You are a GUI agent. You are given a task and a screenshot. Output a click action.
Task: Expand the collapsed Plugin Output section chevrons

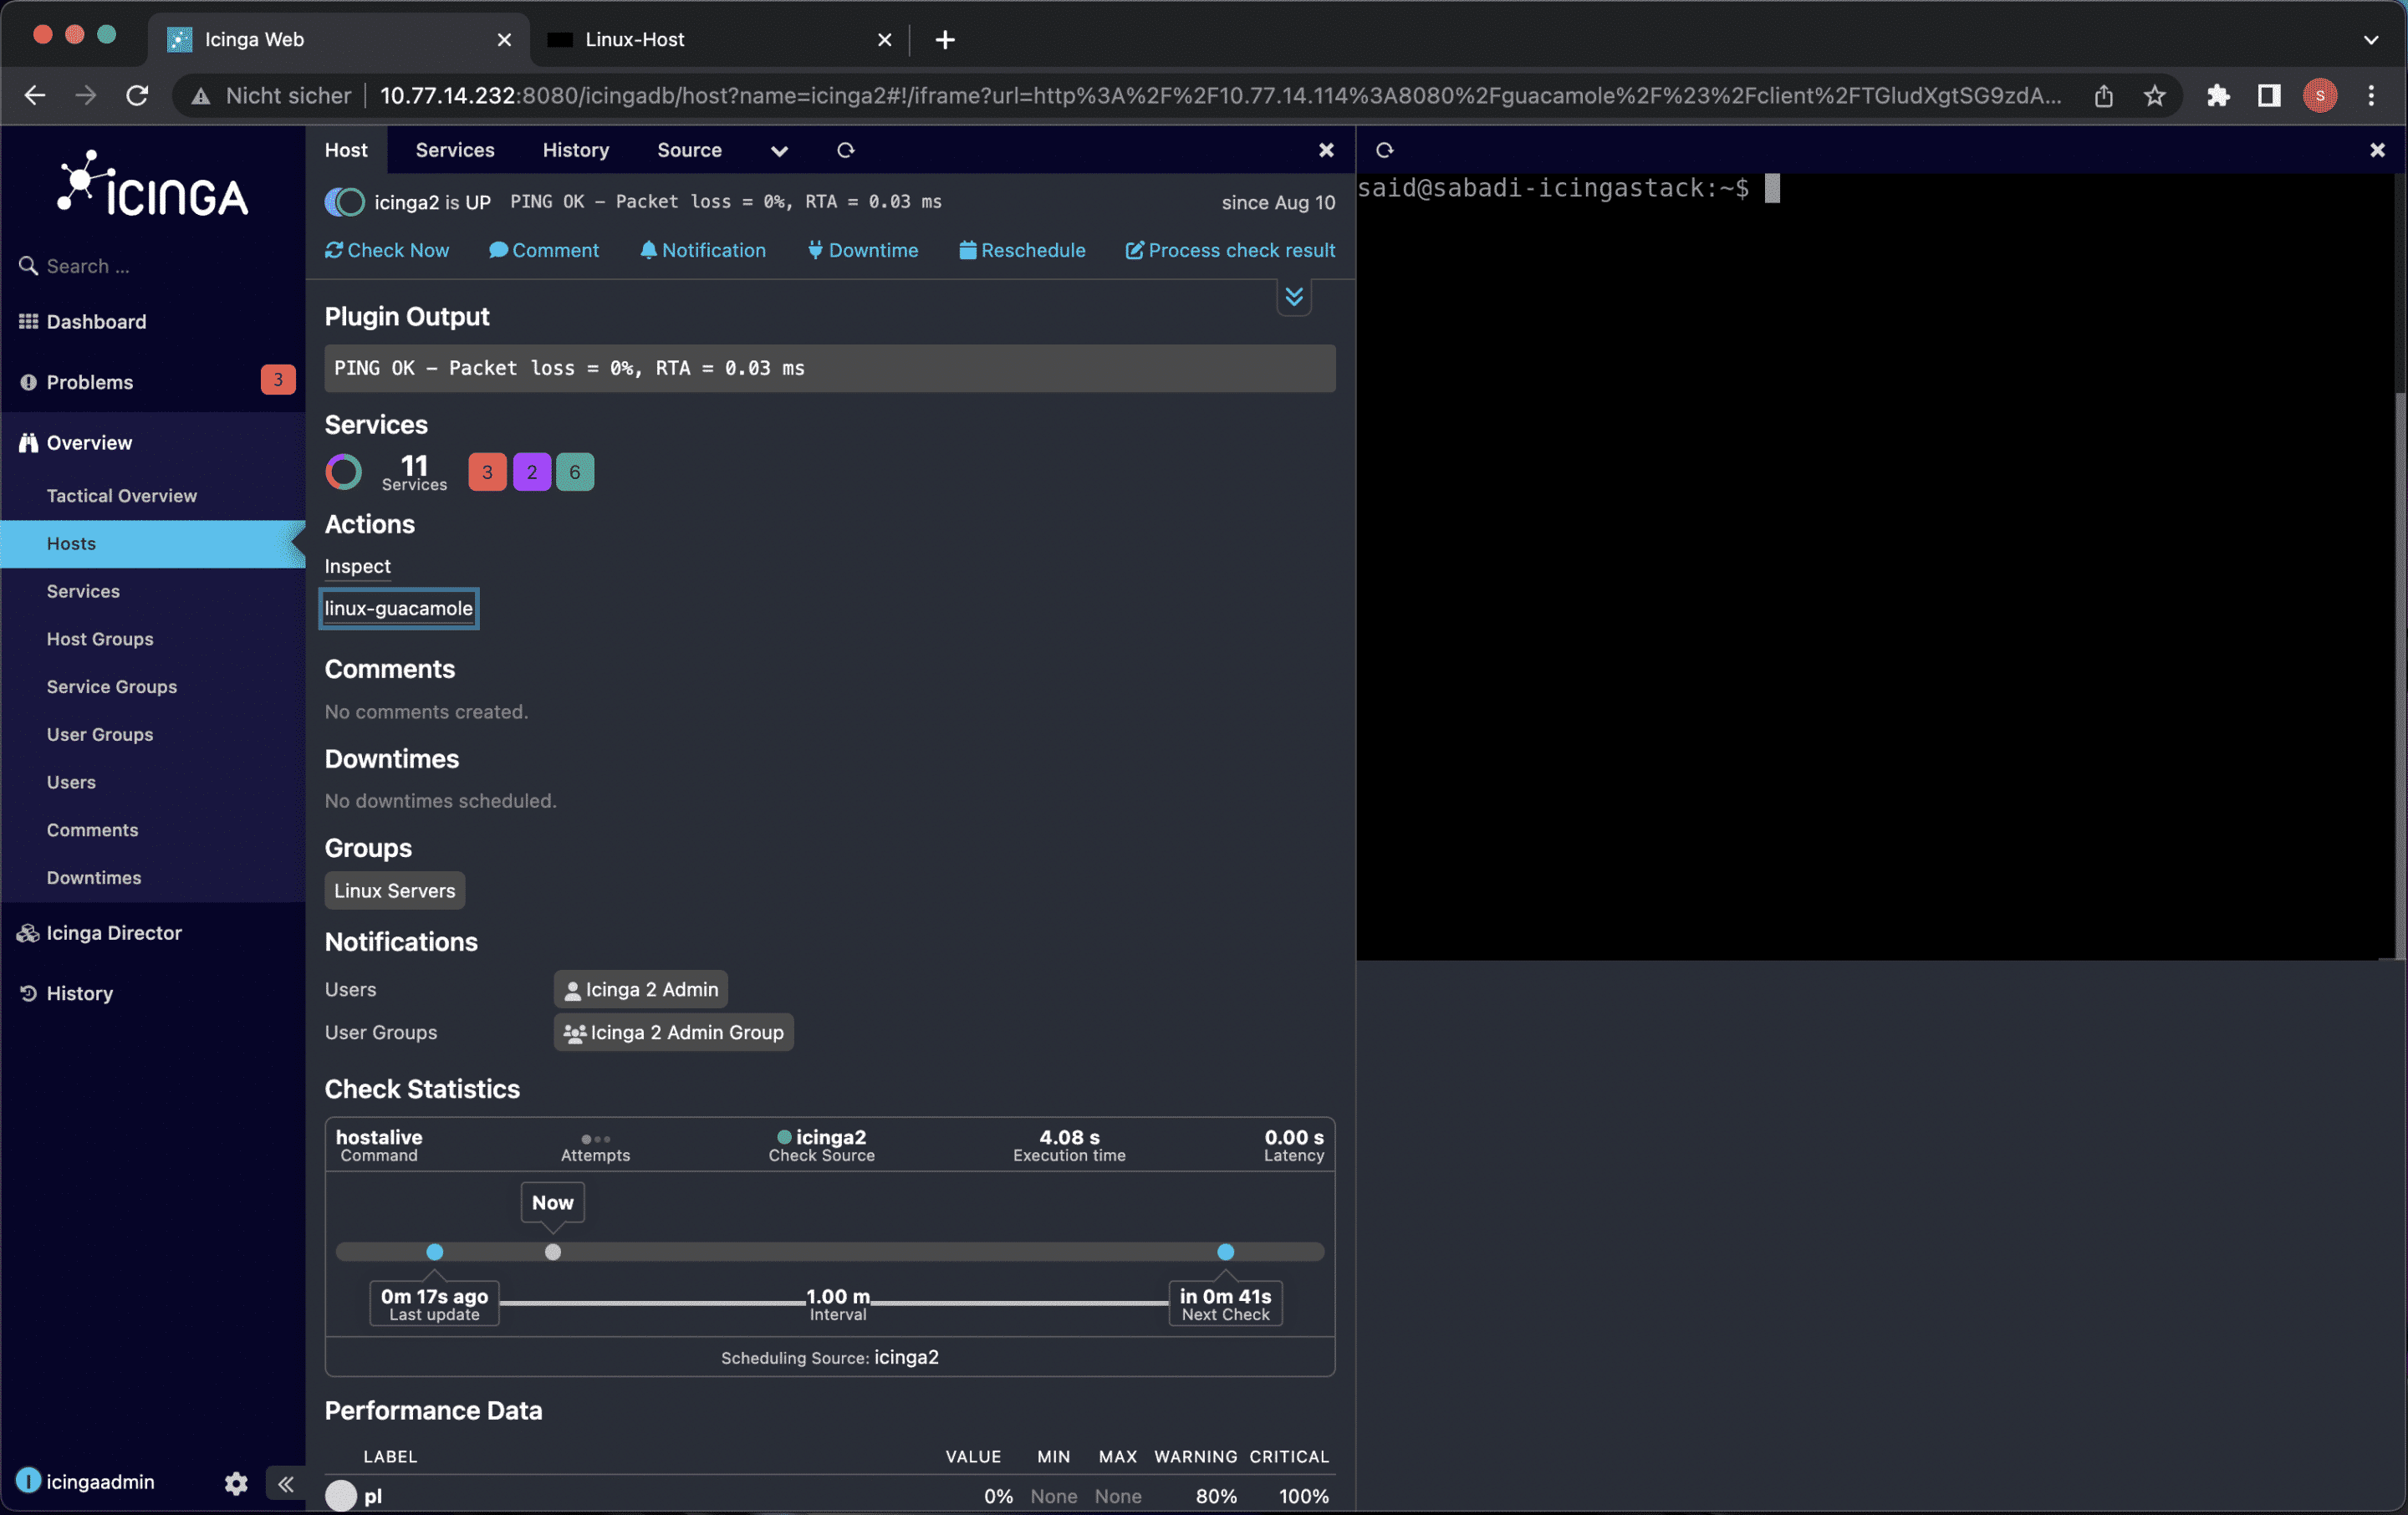(1294, 297)
